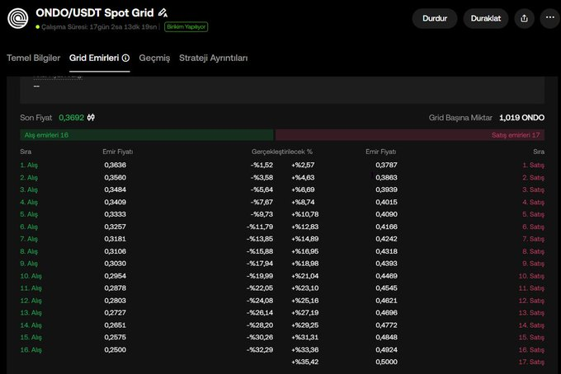
Task: Click the candlestick chart icon next to Son Fiyat
Action: (x=91, y=117)
